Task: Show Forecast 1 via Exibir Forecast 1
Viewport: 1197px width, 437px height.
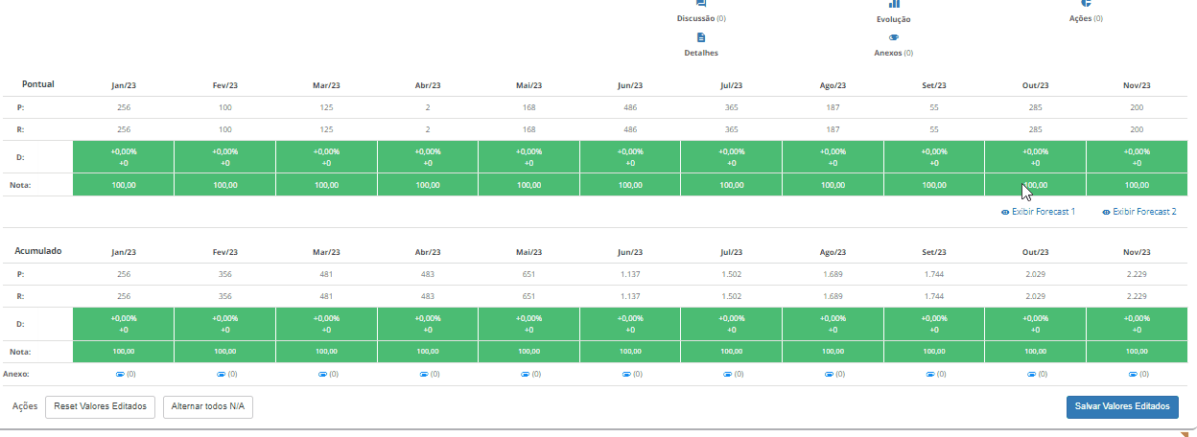Action: pos(1038,211)
